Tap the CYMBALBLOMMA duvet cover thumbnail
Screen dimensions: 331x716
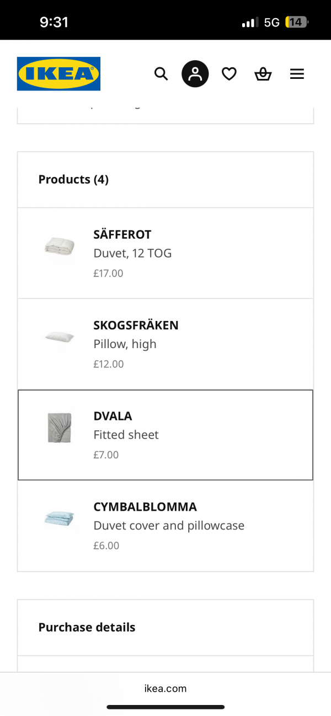point(60,519)
